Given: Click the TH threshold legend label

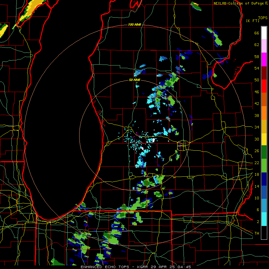Looking at the screenshot, I should click(257, 233).
